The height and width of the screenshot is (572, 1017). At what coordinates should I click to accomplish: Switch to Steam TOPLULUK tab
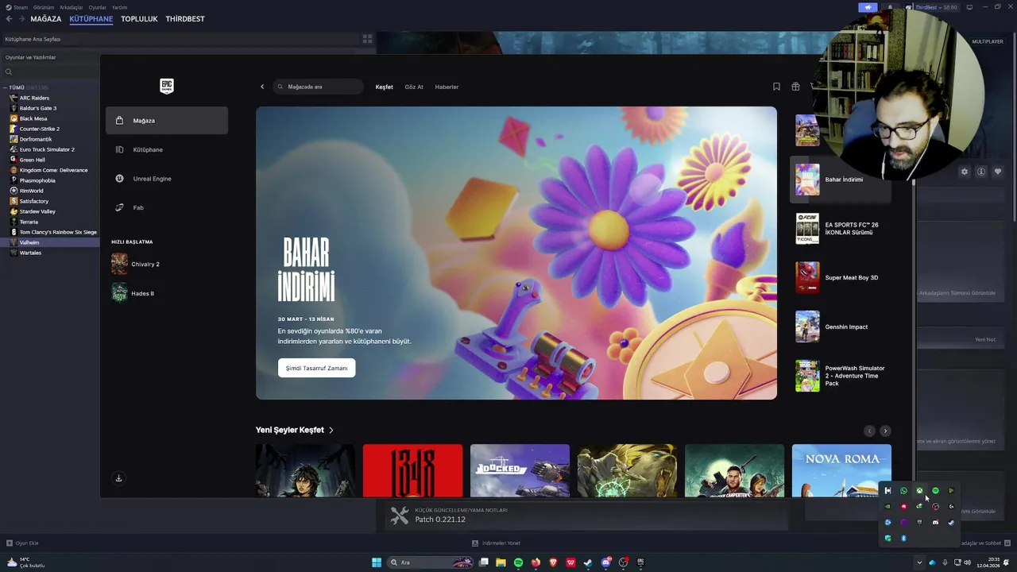click(x=139, y=19)
